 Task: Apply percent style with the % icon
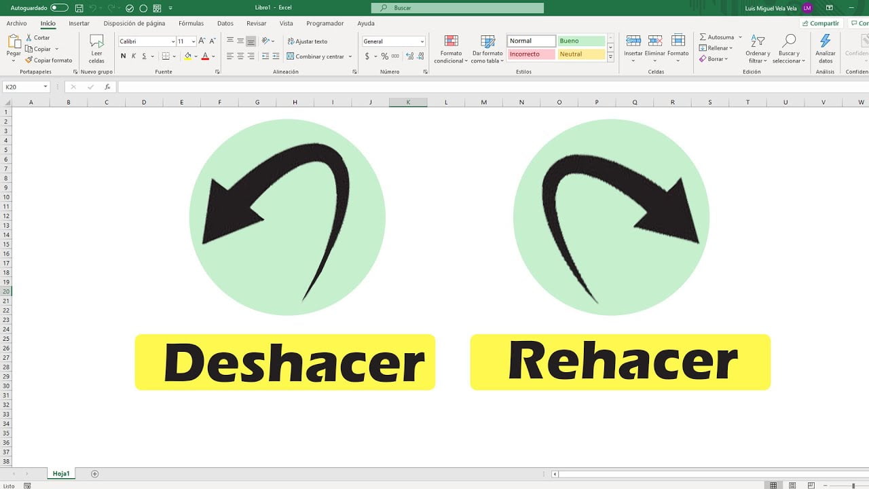[385, 56]
